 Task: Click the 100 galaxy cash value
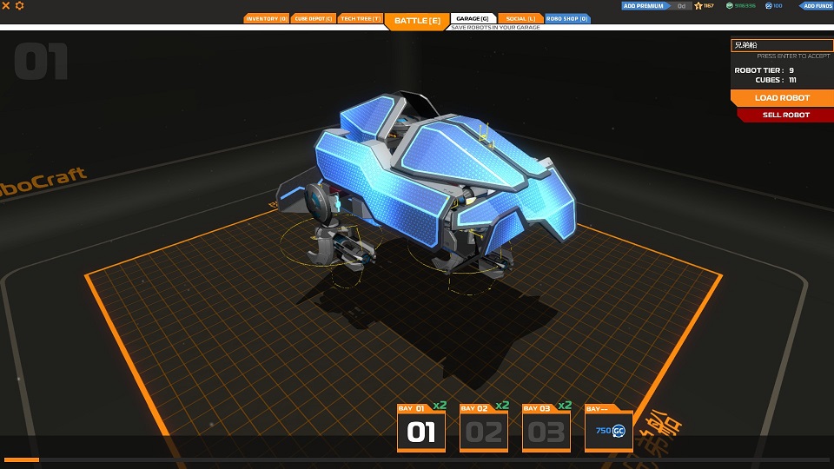[778, 6]
